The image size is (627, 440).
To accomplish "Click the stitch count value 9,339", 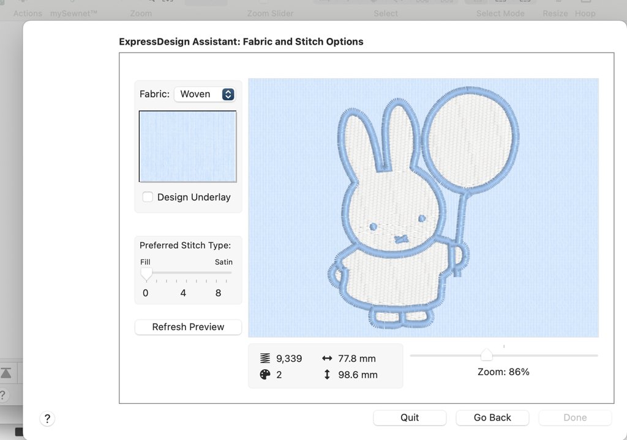I will coord(289,359).
